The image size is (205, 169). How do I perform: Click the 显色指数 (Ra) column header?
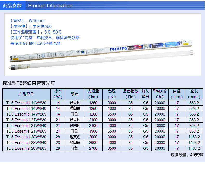pos(131,94)
